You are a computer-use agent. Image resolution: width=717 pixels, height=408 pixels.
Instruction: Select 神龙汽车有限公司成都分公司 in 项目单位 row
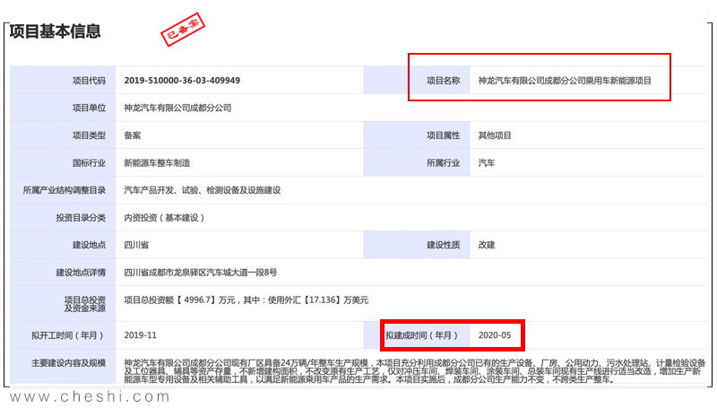click(177, 108)
